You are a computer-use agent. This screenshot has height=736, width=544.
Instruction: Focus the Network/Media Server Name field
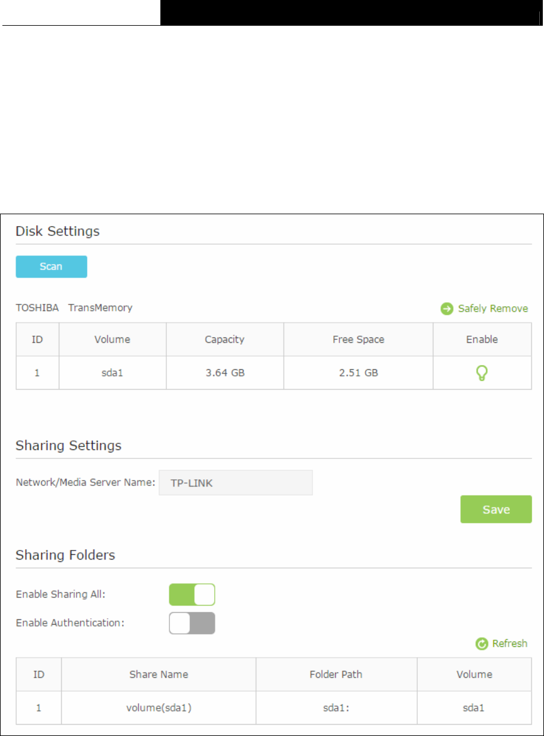point(236,482)
